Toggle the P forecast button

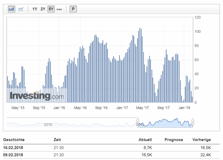pyautogui.click(x=73, y=9)
